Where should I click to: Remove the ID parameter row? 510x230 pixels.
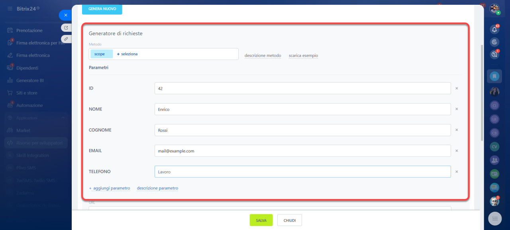coord(457,88)
